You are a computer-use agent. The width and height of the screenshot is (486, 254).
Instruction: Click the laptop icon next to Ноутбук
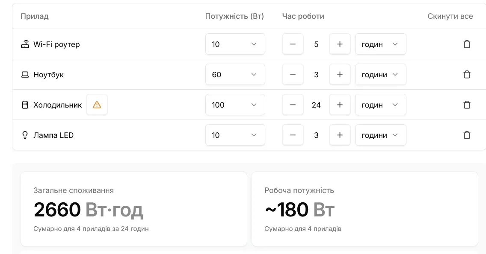coord(25,74)
